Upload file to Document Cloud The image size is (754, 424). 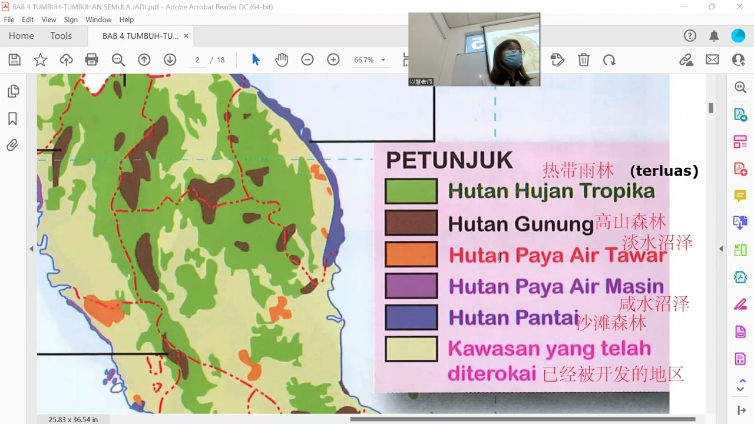click(x=66, y=59)
